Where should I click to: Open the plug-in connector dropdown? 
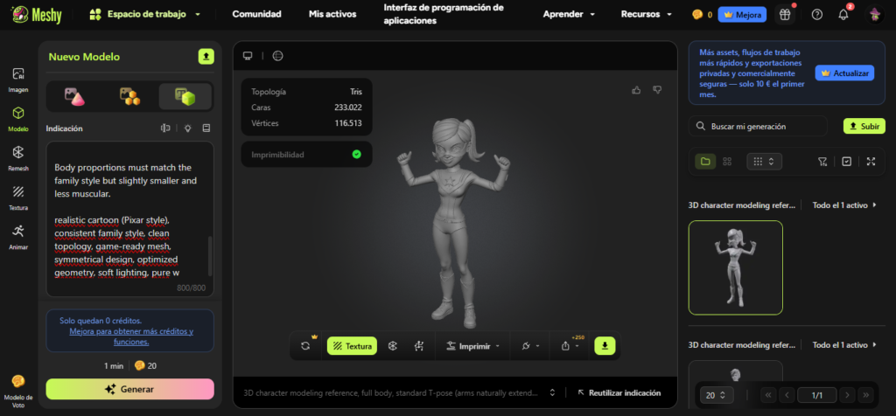pyautogui.click(x=529, y=346)
